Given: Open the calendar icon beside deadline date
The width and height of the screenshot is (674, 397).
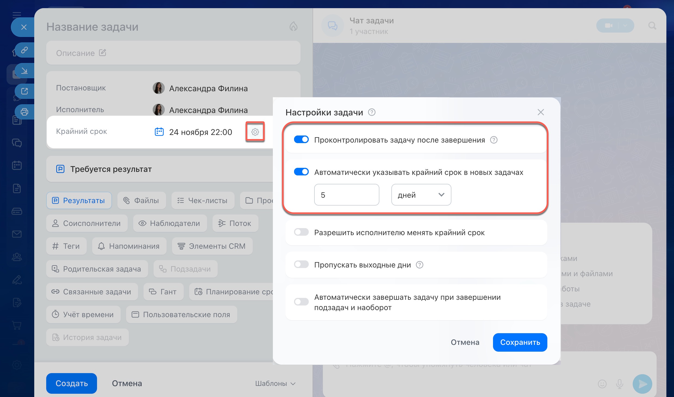Looking at the screenshot, I should pyautogui.click(x=159, y=132).
